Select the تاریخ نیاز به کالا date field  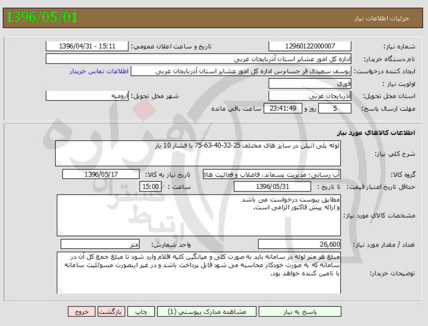tap(101, 174)
